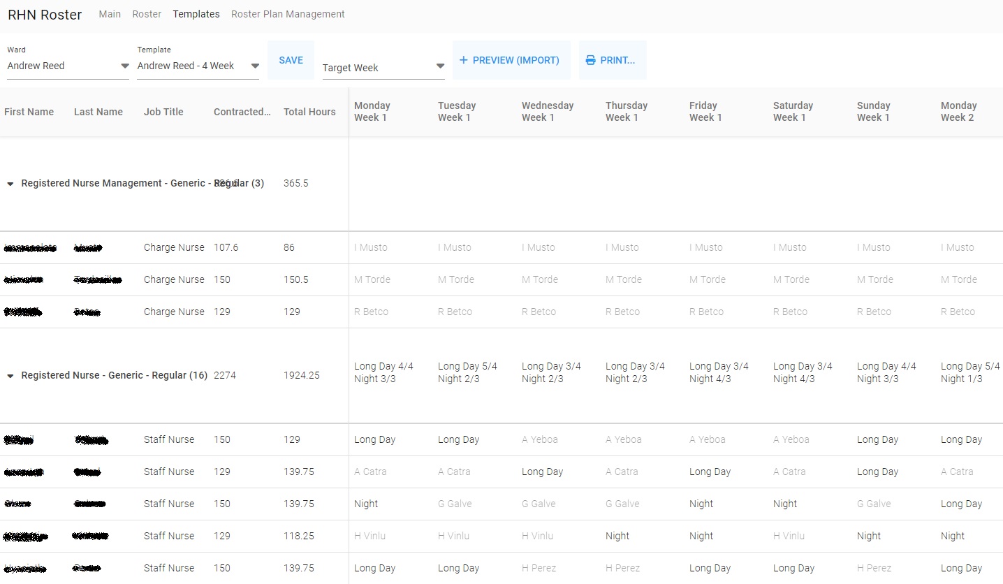Select the Night cell on Thursday Week 1
This screenshot has height=584, width=1003.
click(x=617, y=536)
